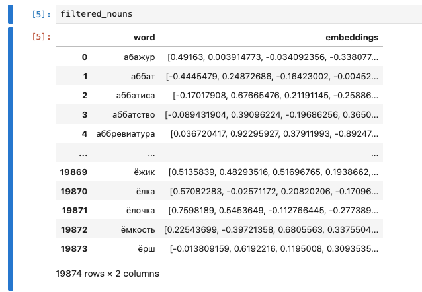Click the word "ёмкость" in the table

coord(136,229)
